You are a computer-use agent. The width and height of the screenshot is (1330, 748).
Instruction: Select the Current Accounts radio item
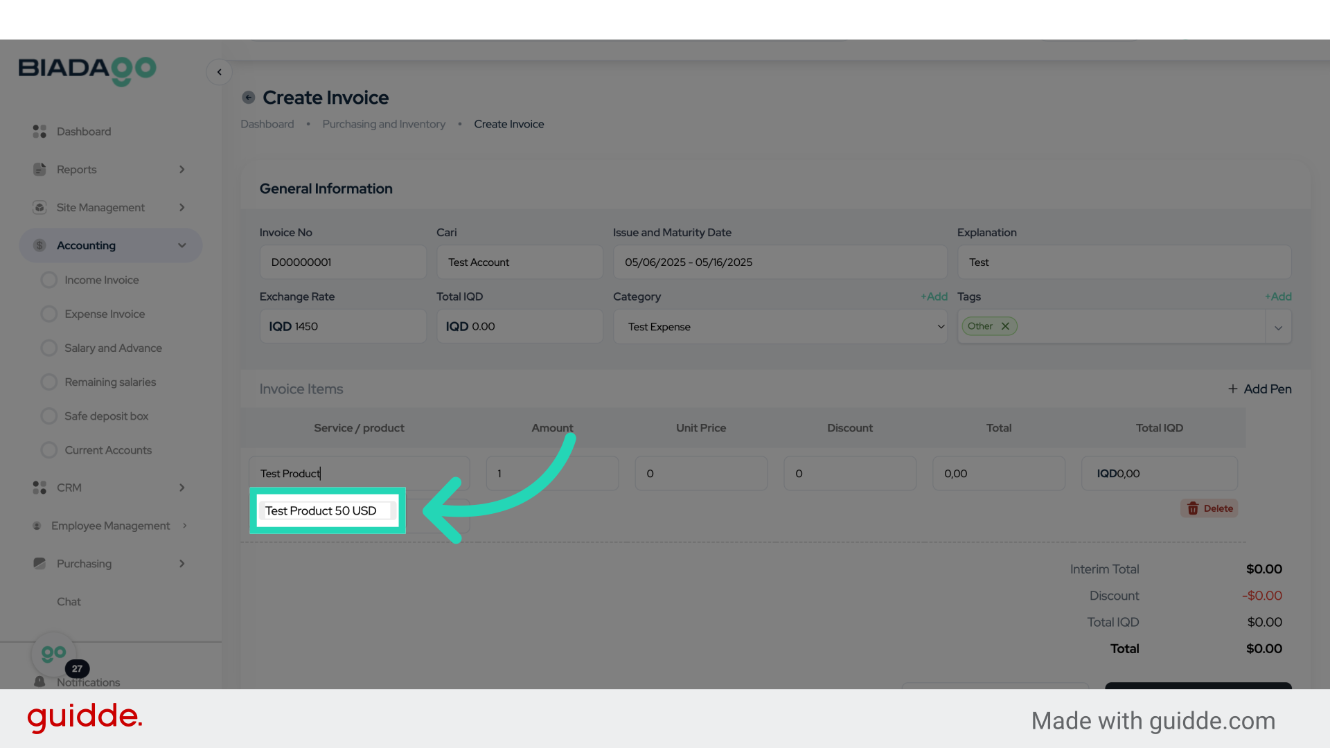(x=49, y=450)
